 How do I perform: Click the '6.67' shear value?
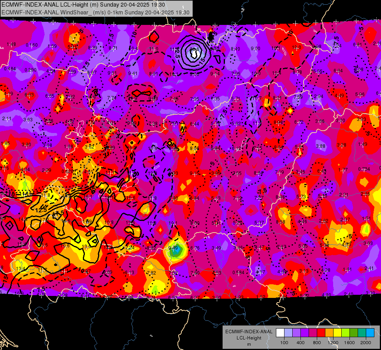tap(92, 72)
